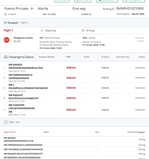
Task: Click the One way trip type text
Action: click(79, 9)
